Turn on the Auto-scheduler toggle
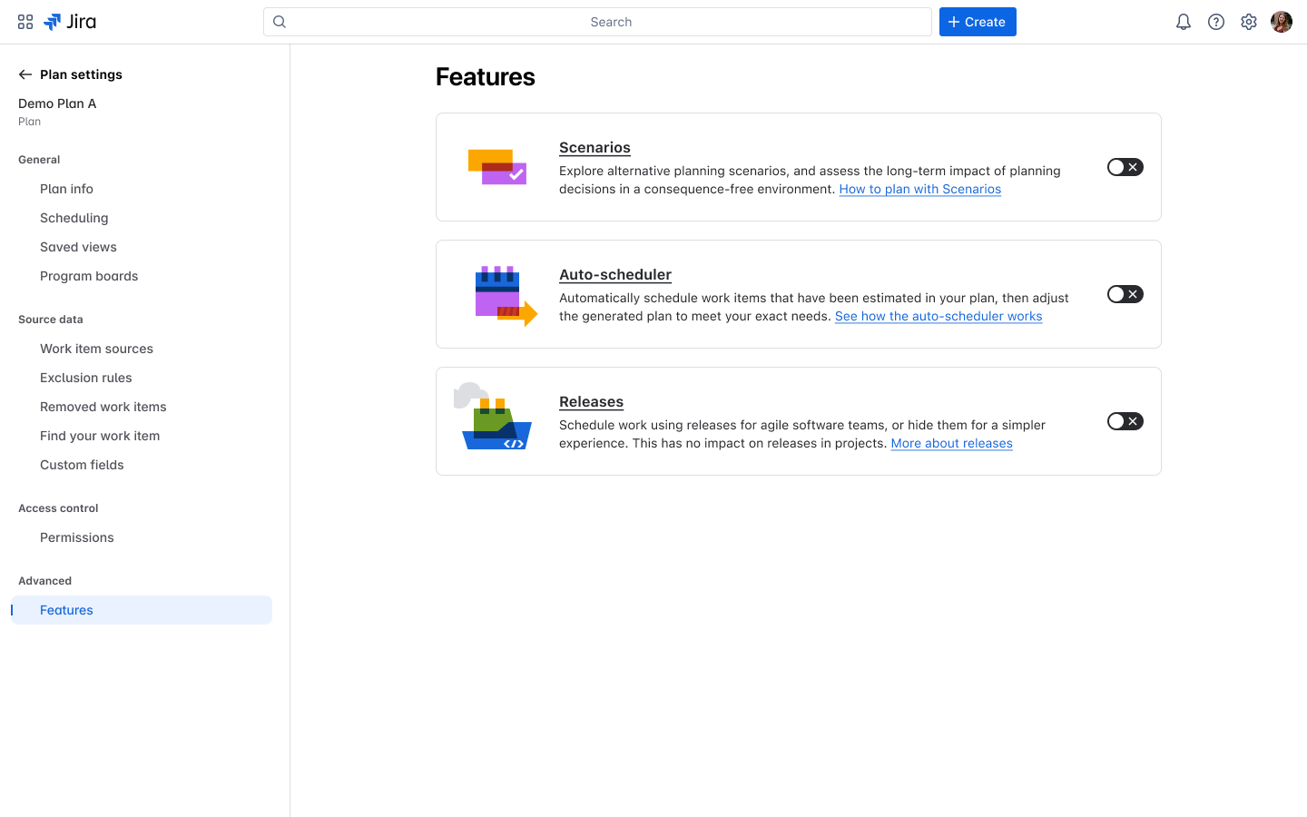The width and height of the screenshot is (1307, 817). pyautogui.click(x=1125, y=293)
